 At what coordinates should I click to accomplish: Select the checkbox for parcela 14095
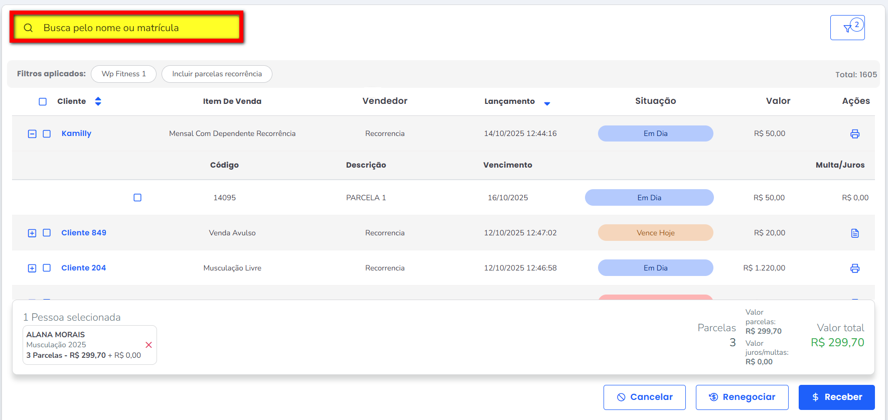click(137, 198)
